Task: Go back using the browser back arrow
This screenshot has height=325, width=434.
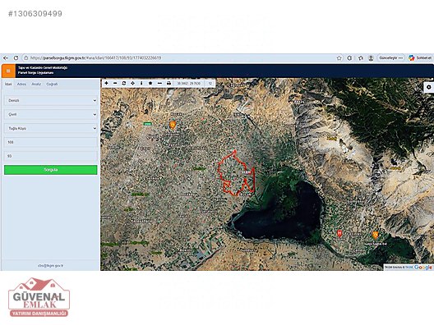Action: [x=6, y=58]
